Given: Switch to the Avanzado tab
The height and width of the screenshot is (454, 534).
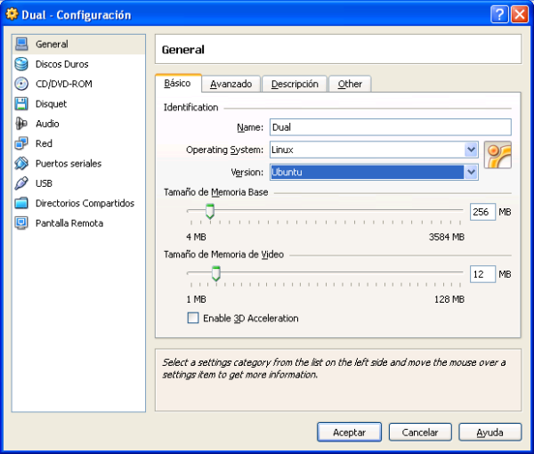Looking at the screenshot, I should (231, 84).
